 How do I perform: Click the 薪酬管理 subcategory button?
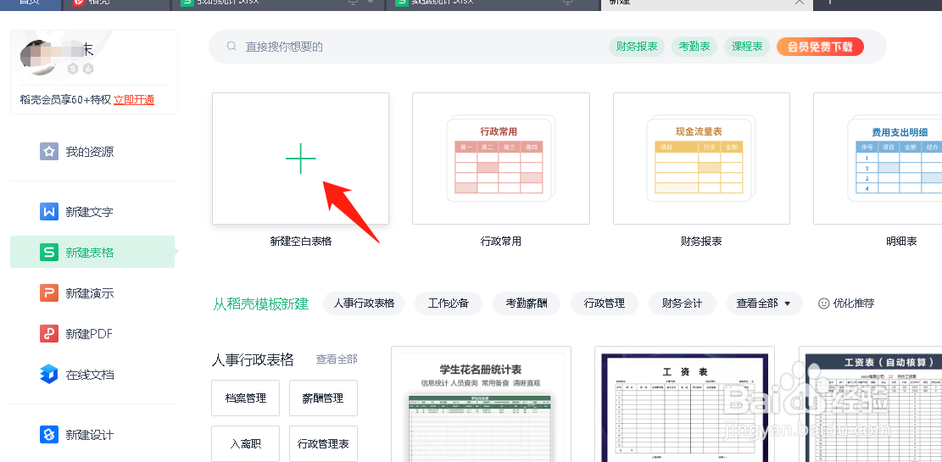[323, 398]
